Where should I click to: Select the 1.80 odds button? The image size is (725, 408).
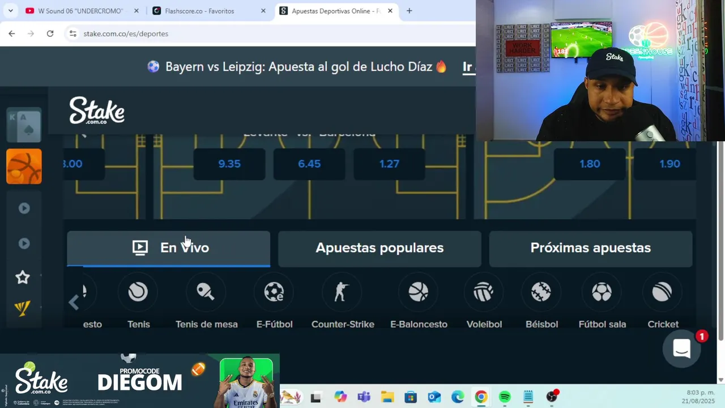[x=590, y=164]
